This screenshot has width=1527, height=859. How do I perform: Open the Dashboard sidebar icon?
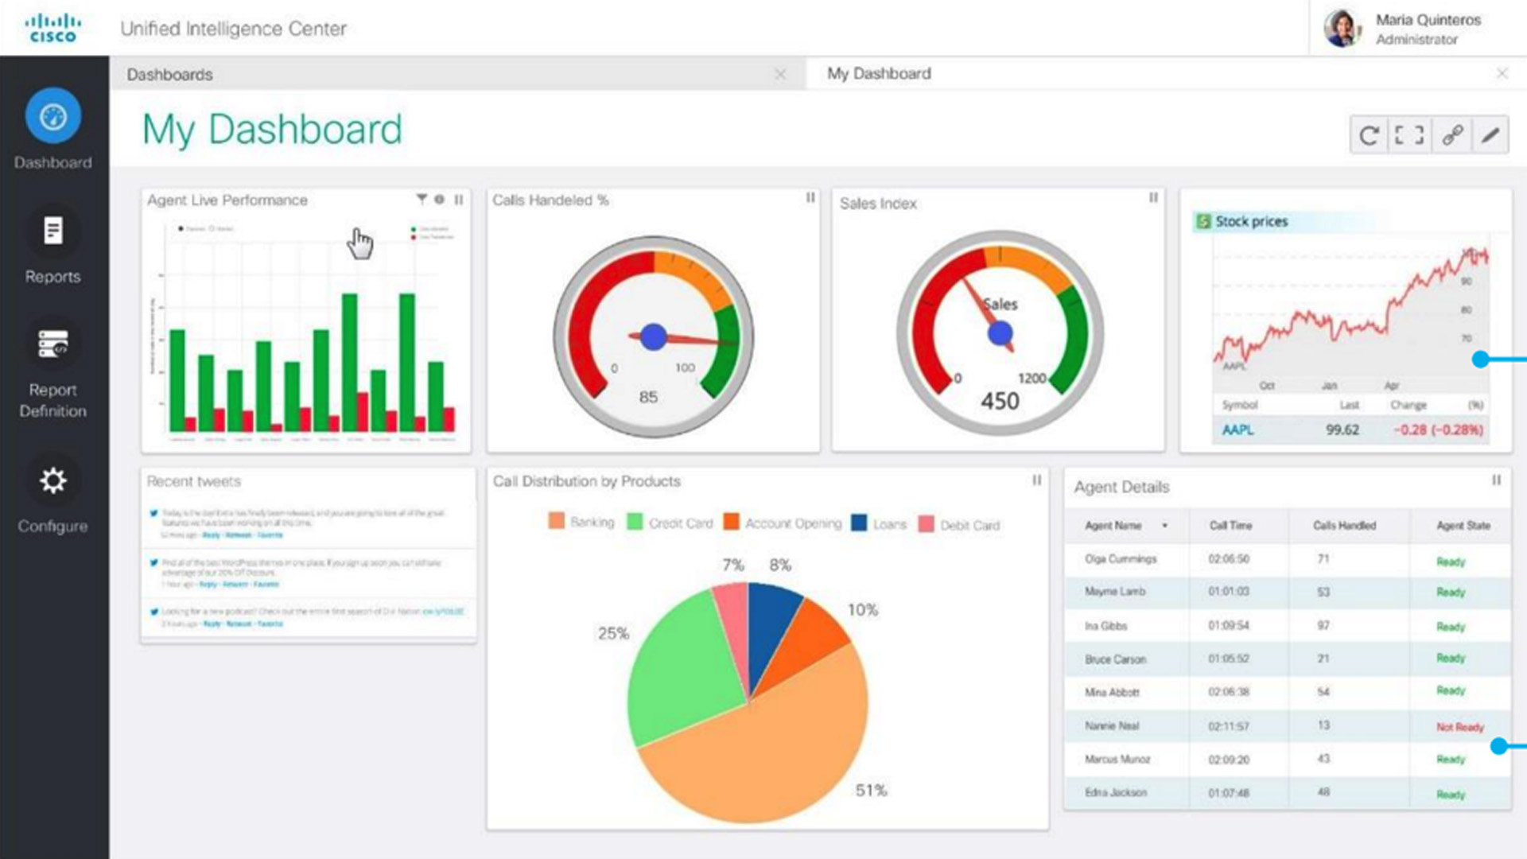pyautogui.click(x=52, y=117)
